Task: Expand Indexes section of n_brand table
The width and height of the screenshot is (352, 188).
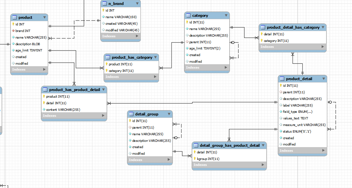Action: coord(137,36)
